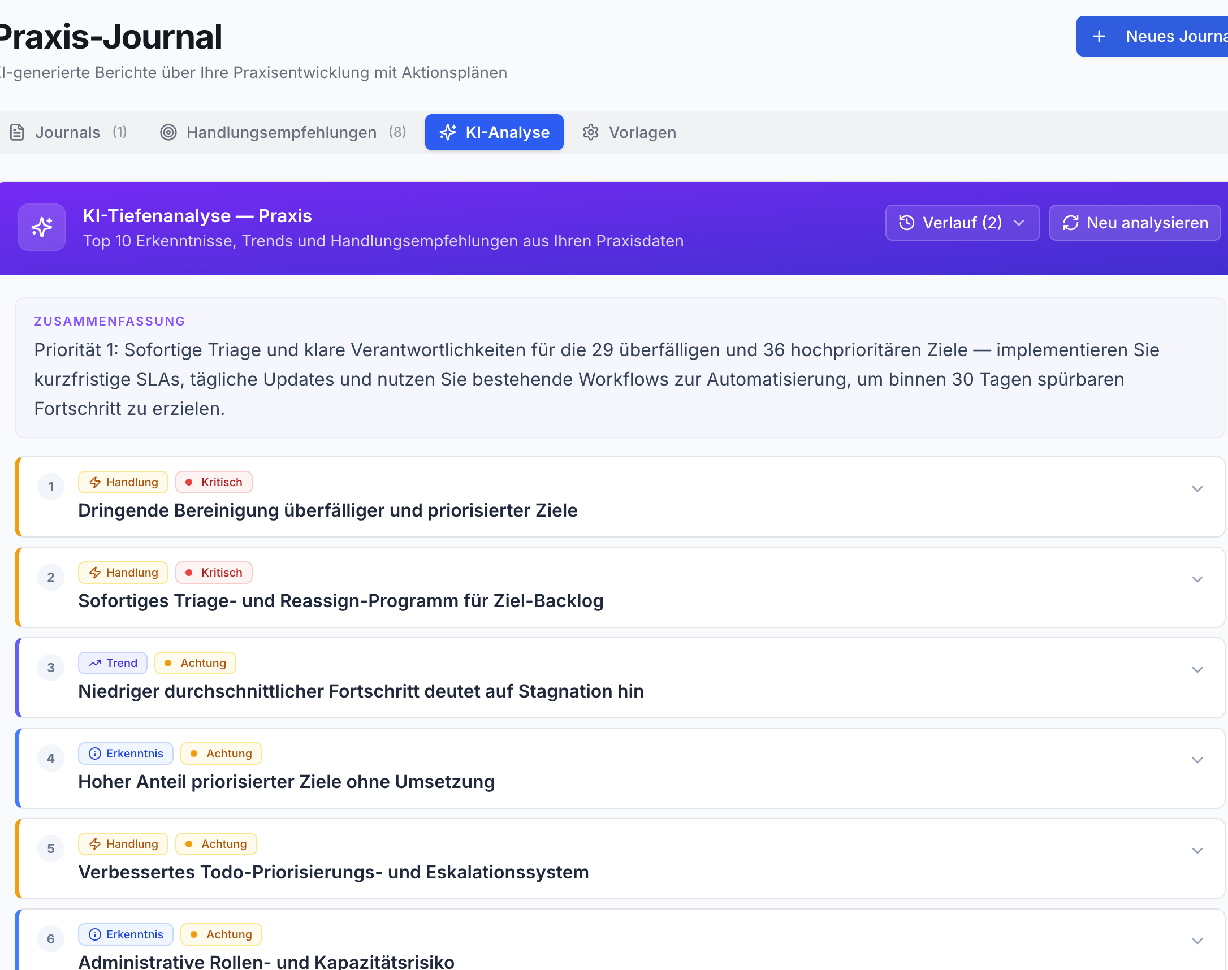Switch to the Handlungsempfehlungen tab

tap(283, 132)
